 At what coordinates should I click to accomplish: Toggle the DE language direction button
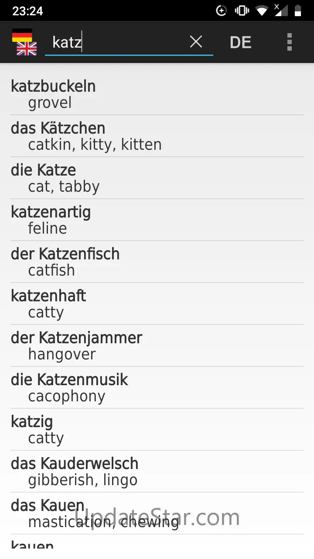point(240,42)
